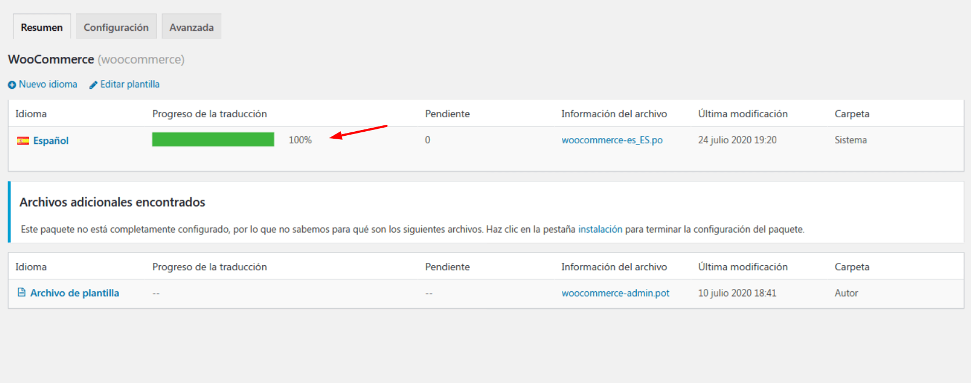This screenshot has height=383, width=971.
Task: Click Información del archivo header in first table
Action: tap(614, 114)
